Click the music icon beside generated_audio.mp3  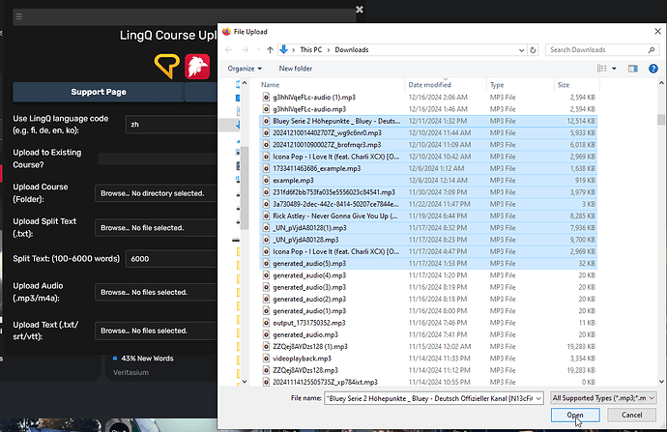tap(266, 334)
